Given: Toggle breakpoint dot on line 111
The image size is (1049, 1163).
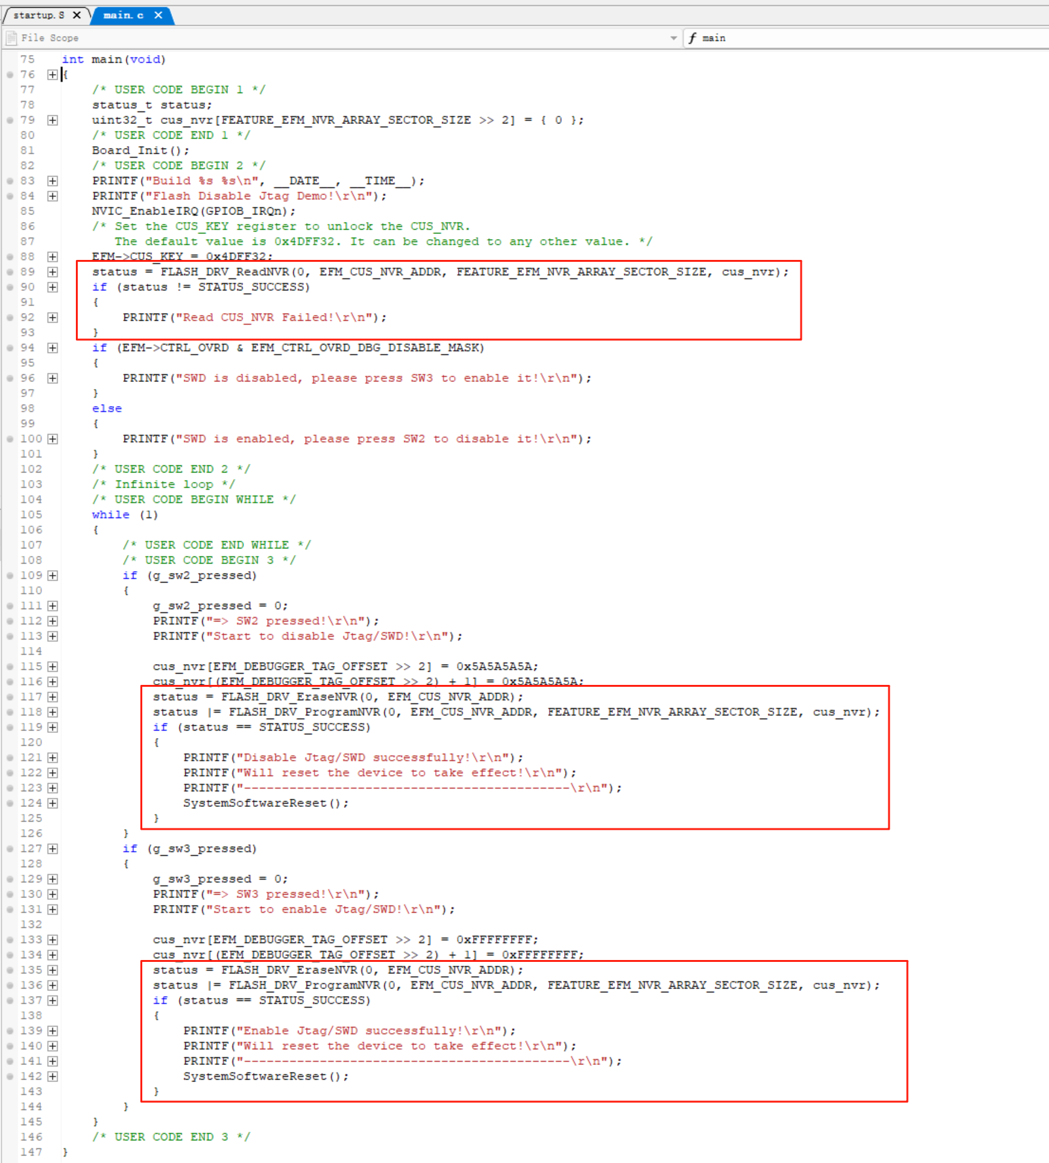Looking at the screenshot, I should [x=10, y=606].
